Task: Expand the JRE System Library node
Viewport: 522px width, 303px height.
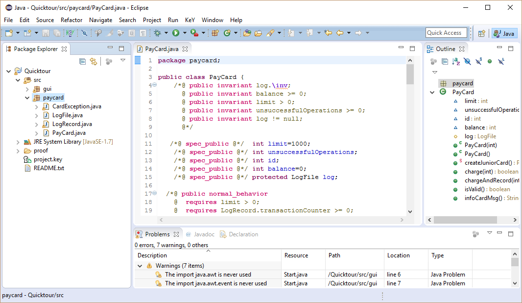Action: click(18, 142)
